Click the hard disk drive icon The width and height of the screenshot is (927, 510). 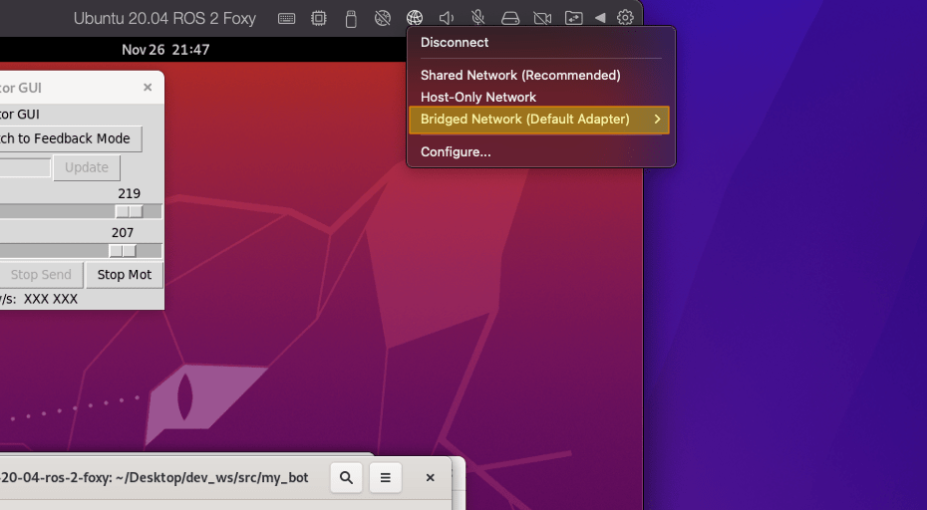click(x=510, y=18)
